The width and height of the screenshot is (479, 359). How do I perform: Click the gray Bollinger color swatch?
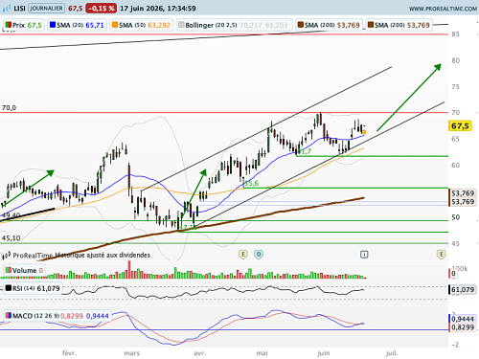pos(181,25)
